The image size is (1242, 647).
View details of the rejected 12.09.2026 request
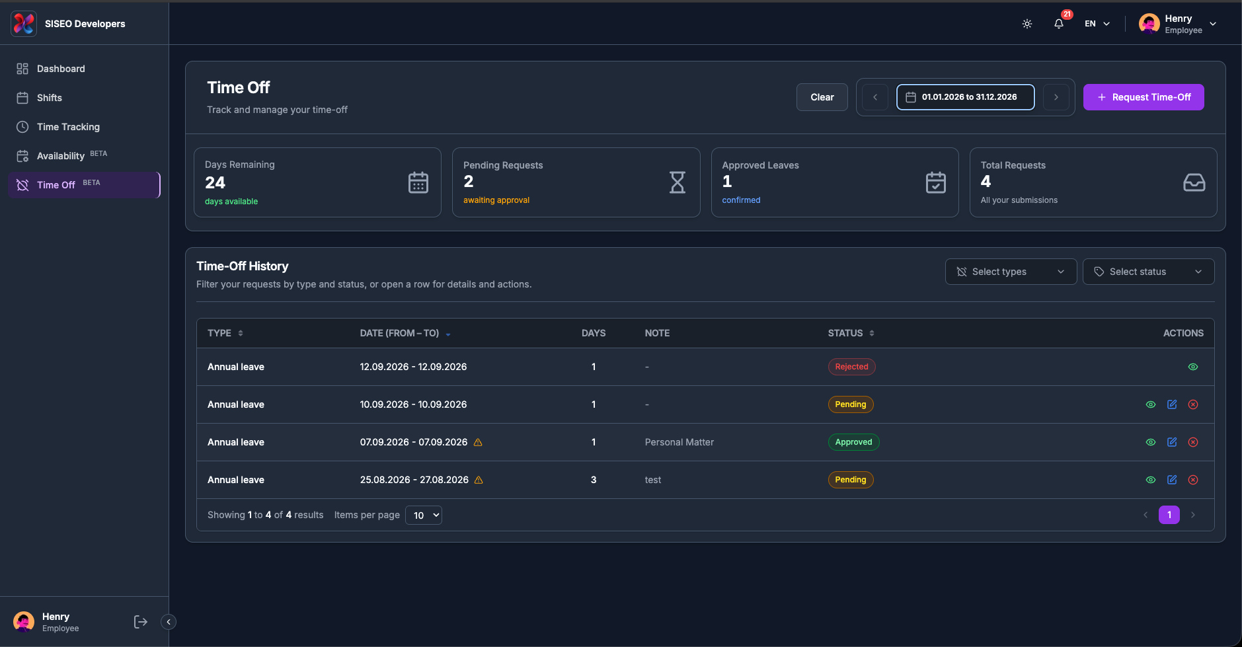coord(1193,367)
